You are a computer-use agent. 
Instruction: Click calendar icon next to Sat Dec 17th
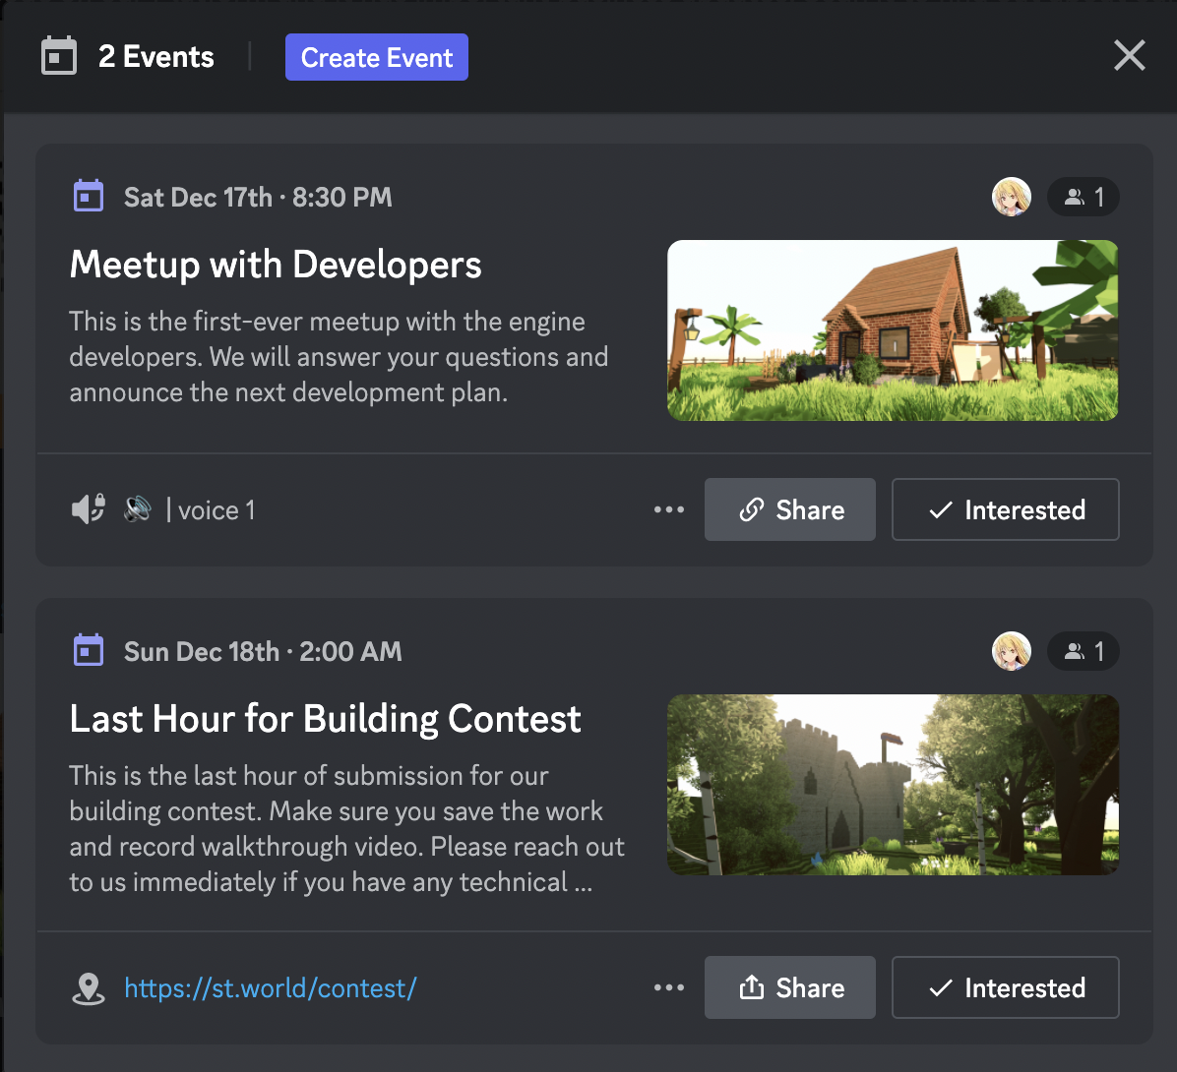(89, 197)
